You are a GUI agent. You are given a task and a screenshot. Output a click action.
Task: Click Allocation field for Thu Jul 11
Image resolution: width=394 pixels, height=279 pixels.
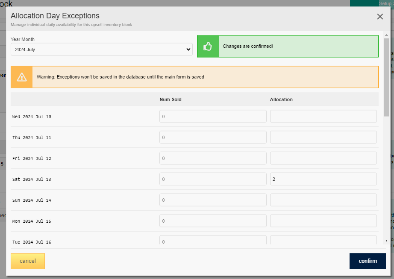coord(323,137)
